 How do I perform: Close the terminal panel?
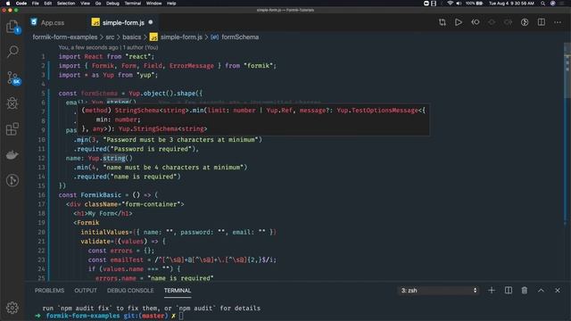click(x=558, y=291)
